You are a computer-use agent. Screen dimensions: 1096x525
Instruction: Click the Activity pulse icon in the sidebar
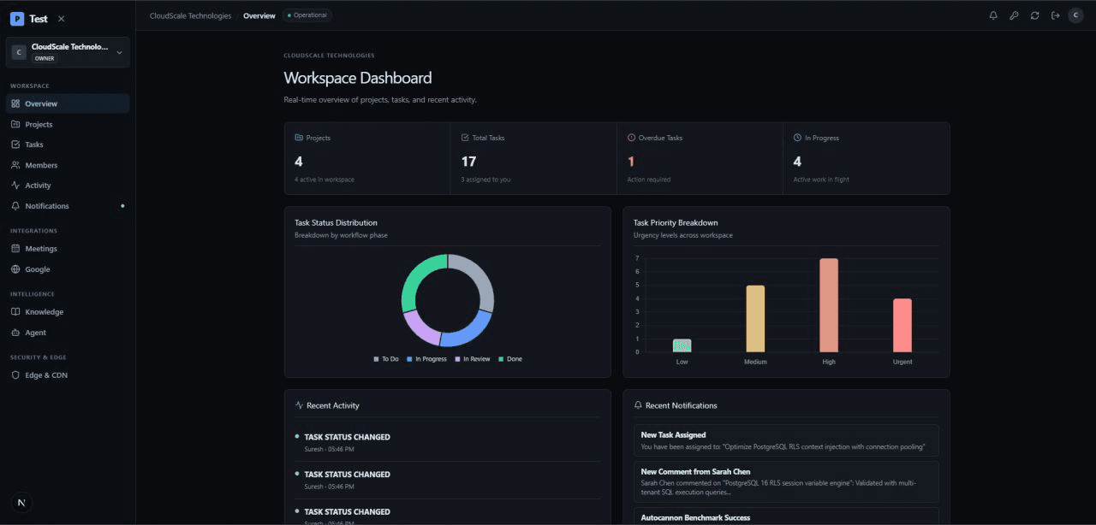point(16,186)
